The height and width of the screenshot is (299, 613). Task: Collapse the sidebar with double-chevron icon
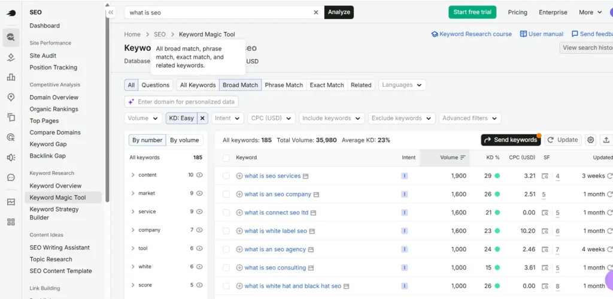[x=111, y=13]
